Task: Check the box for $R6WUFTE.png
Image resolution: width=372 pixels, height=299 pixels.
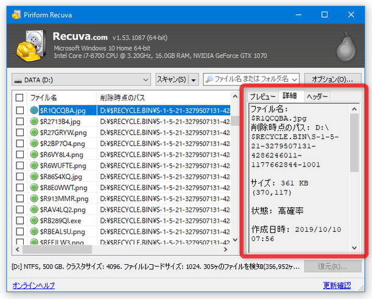Action: click(20, 165)
